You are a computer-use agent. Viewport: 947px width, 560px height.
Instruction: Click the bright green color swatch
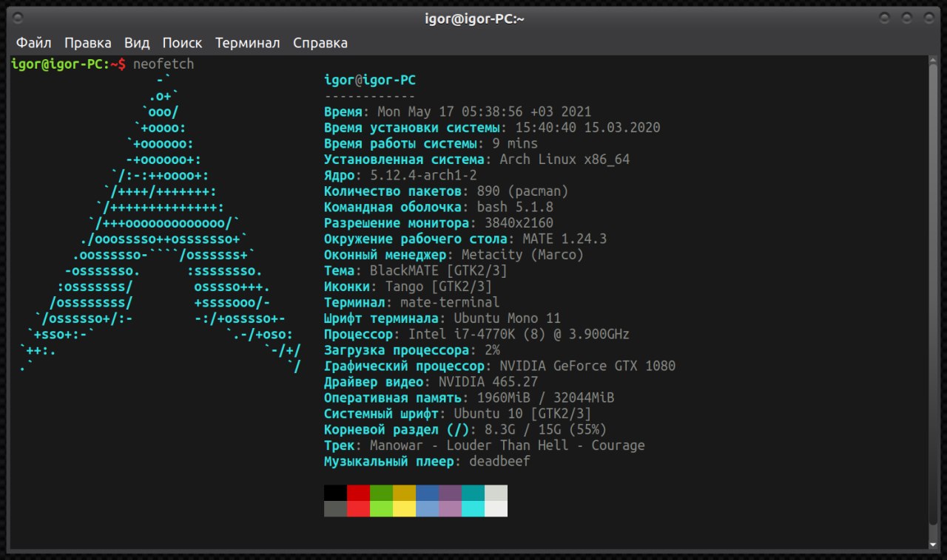tap(381, 509)
